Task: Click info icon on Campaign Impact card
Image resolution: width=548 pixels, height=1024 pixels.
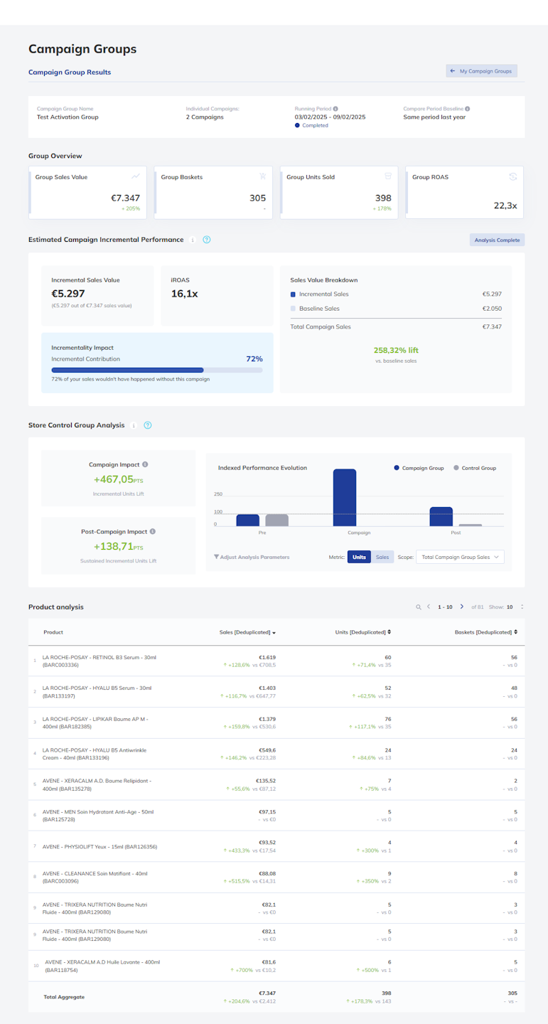Action: coord(144,464)
